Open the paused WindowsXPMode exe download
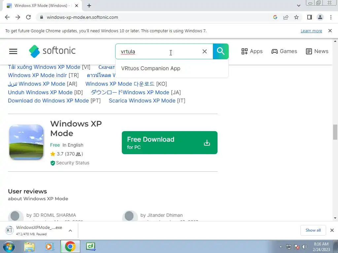The width and height of the screenshot is (338, 253). (34, 230)
